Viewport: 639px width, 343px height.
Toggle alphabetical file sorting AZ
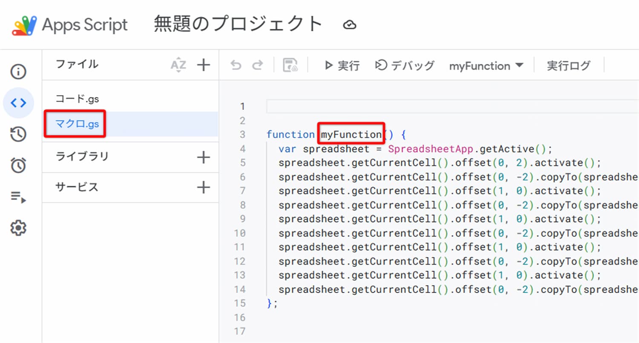pos(178,65)
